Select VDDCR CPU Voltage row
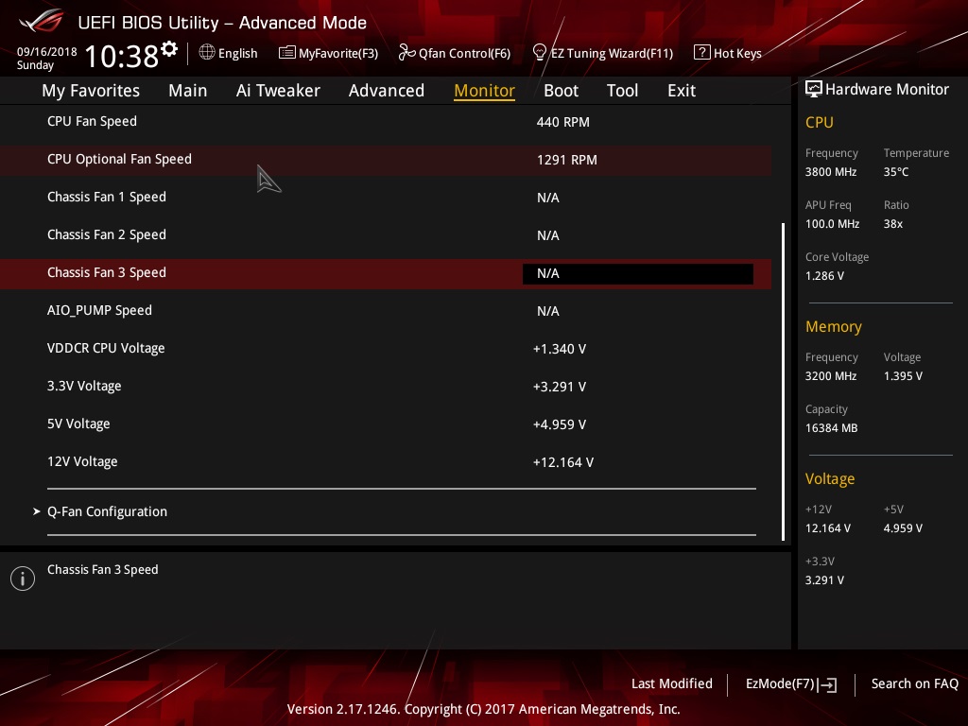This screenshot has width=968, height=726. (x=386, y=348)
